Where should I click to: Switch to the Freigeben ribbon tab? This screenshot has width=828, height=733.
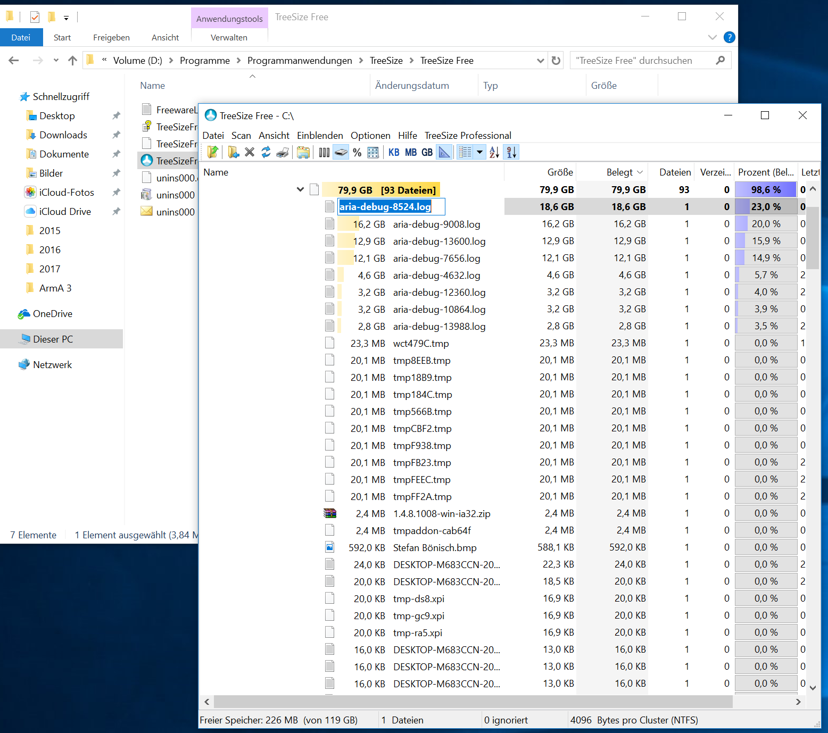[x=111, y=37]
